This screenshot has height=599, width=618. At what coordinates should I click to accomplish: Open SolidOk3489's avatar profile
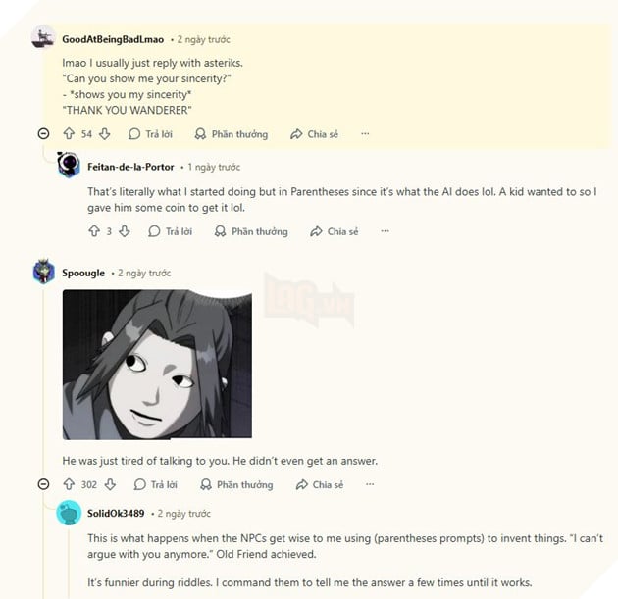(69, 513)
